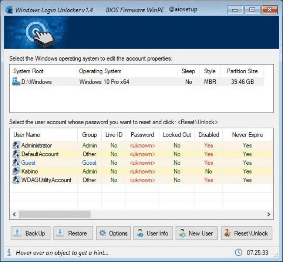Viewport: 283px width, 262px height.
Task: Click the Operating System column header
Action: [x=100, y=71]
